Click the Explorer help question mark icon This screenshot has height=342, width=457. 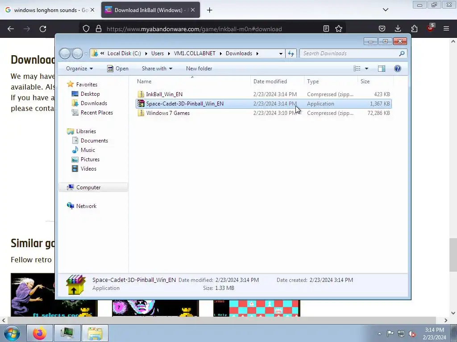398,69
